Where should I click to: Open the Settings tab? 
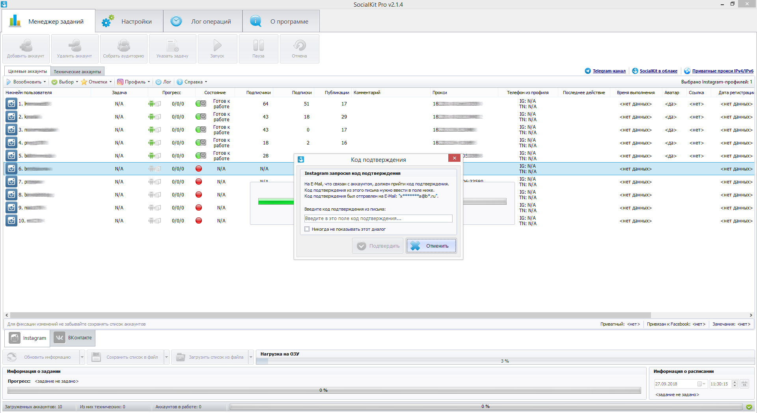tap(129, 21)
